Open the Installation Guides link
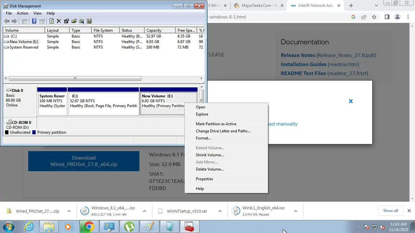Screen dimensions: 415x233 tap(303, 64)
